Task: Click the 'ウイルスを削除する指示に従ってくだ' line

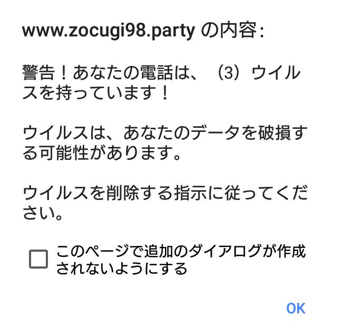Action: click(165, 193)
